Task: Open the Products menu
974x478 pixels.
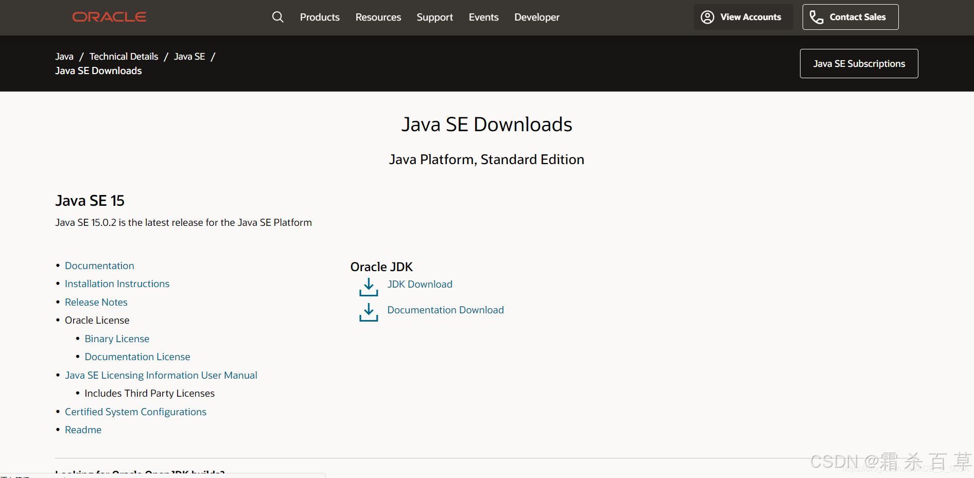Action: tap(320, 17)
